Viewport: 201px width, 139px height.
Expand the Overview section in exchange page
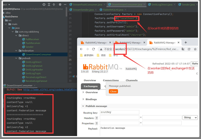pyautogui.click(x=83, y=92)
